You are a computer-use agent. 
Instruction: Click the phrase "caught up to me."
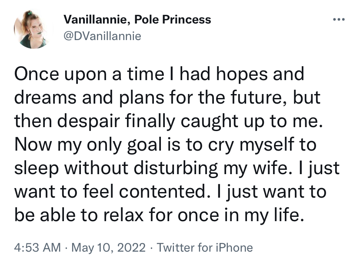[252, 121]
